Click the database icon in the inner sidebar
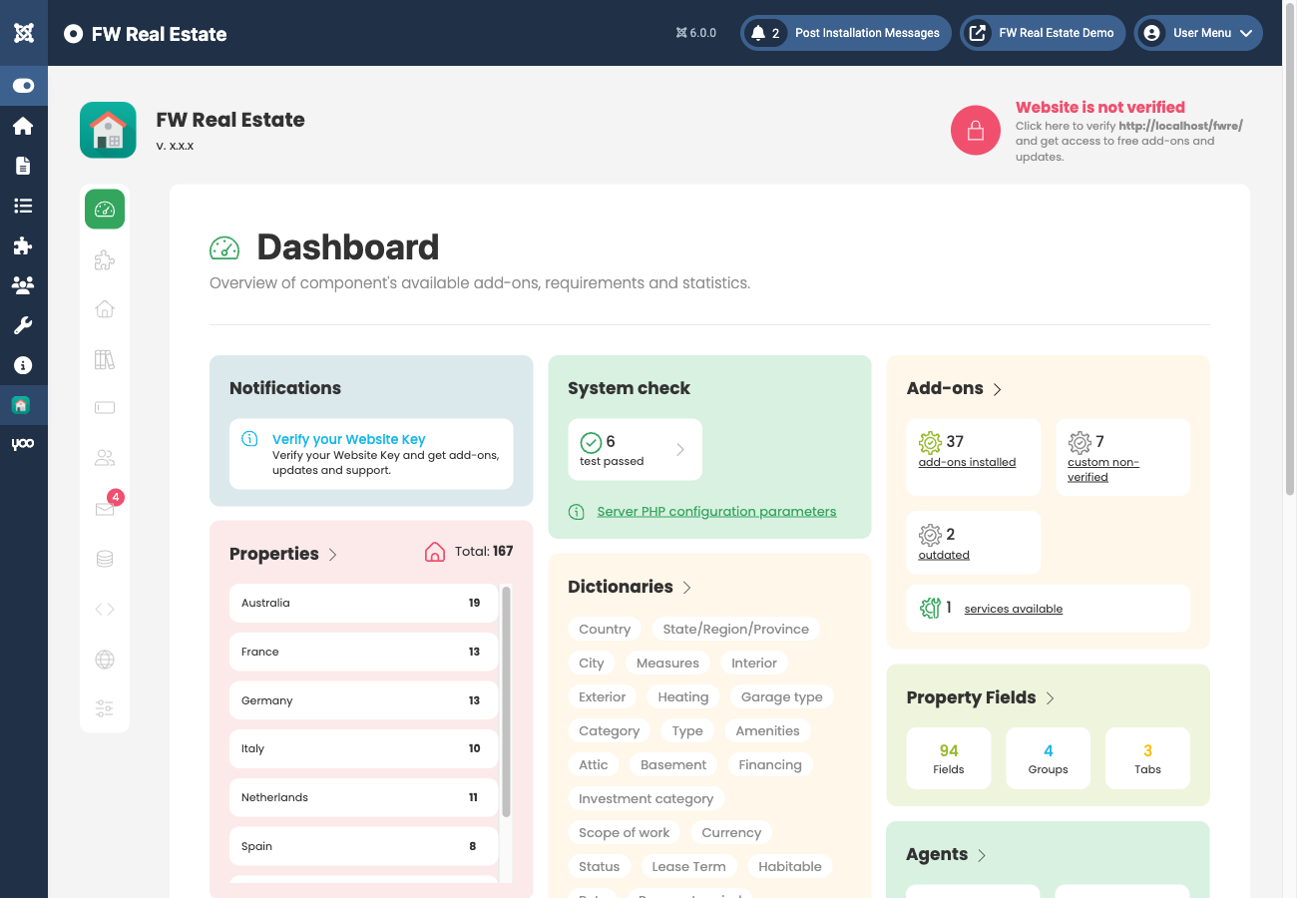Screen dimensions: 1297x898 click(x=104, y=558)
